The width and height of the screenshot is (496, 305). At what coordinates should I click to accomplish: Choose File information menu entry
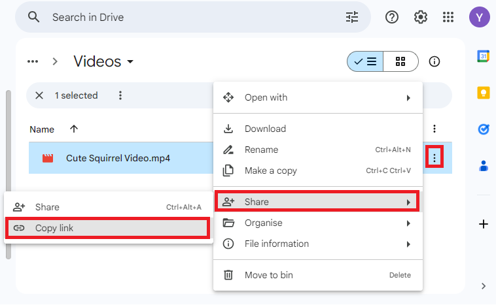318,244
